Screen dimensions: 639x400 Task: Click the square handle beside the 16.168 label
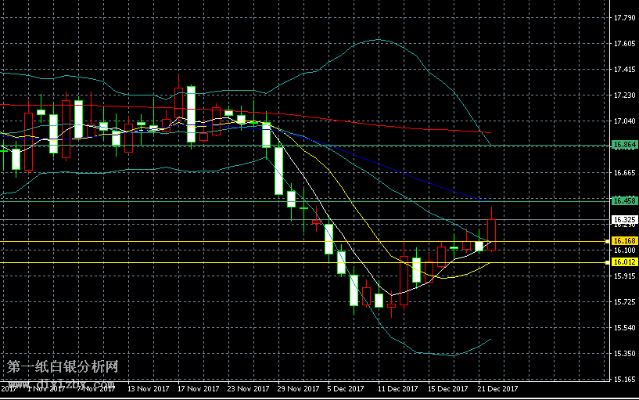[x=610, y=241]
